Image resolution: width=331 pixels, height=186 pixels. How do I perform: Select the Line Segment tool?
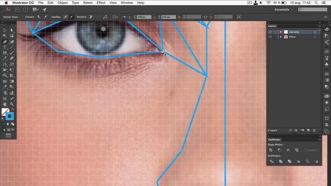point(11,47)
